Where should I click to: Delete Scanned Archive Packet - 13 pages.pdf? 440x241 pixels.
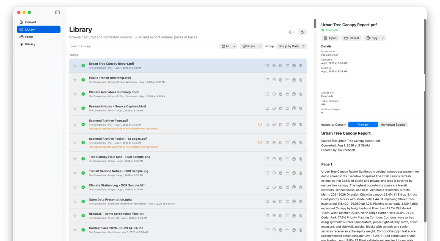tap(301, 143)
